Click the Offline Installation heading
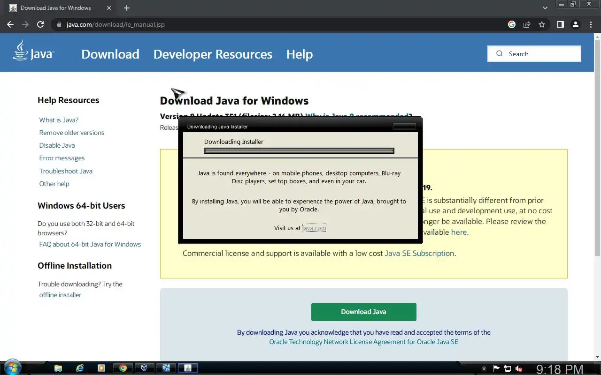This screenshot has width=601, height=375. 75,266
